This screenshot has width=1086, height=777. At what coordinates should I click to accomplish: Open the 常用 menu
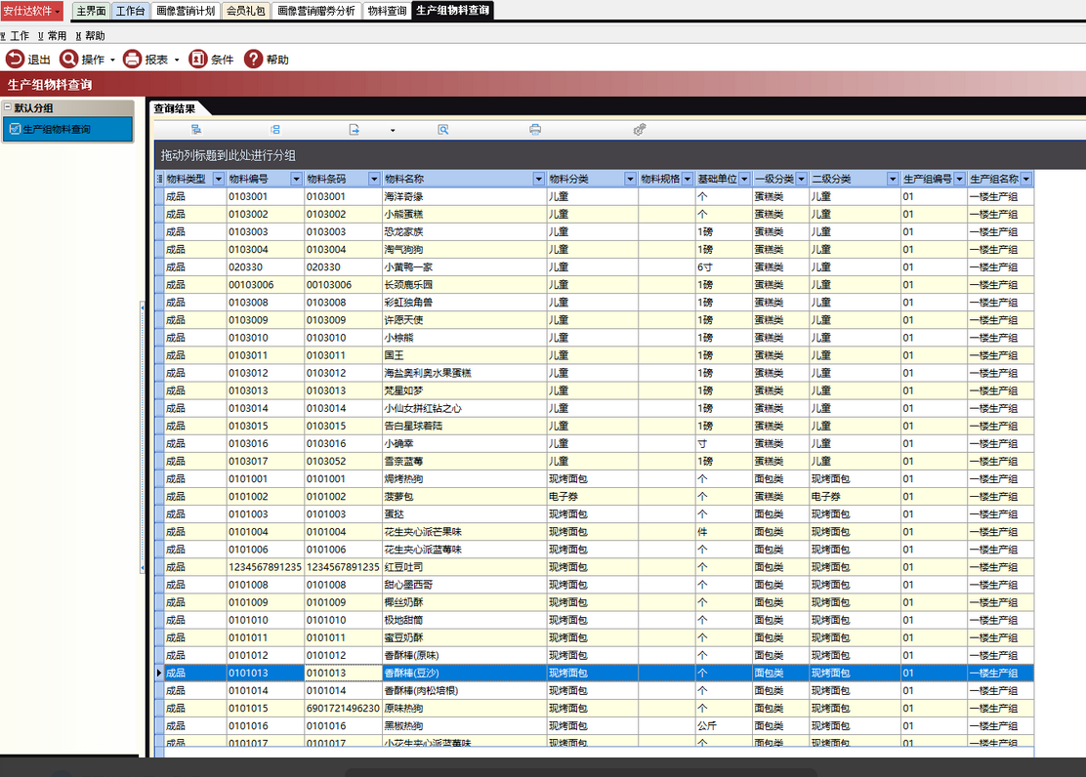click(x=53, y=36)
